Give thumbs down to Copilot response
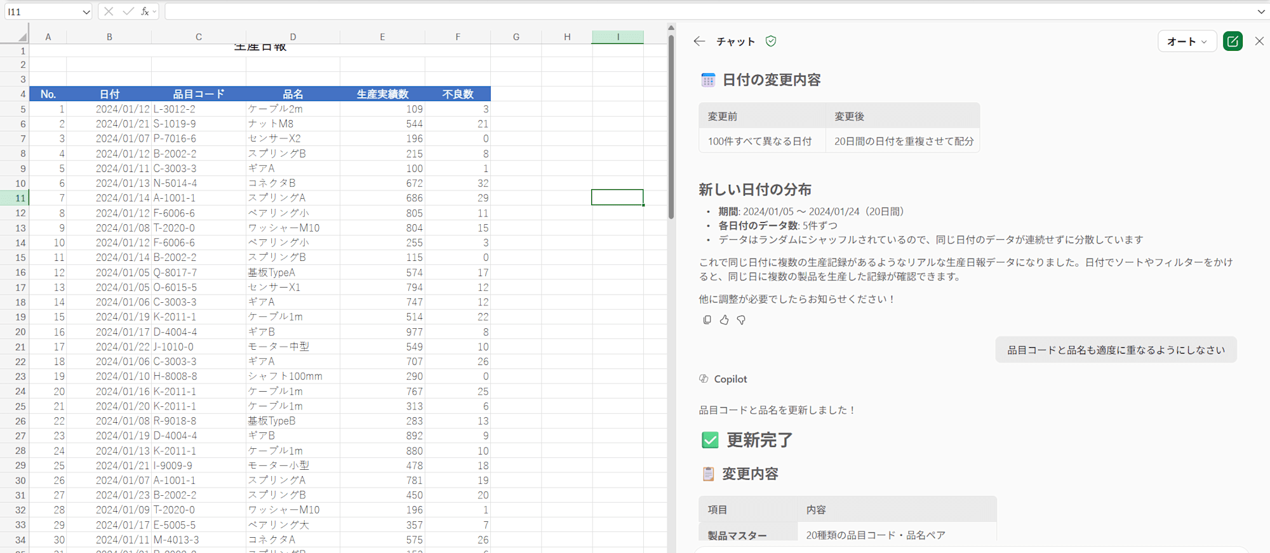Viewport: 1270px width, 553px height. click(741, 320)
